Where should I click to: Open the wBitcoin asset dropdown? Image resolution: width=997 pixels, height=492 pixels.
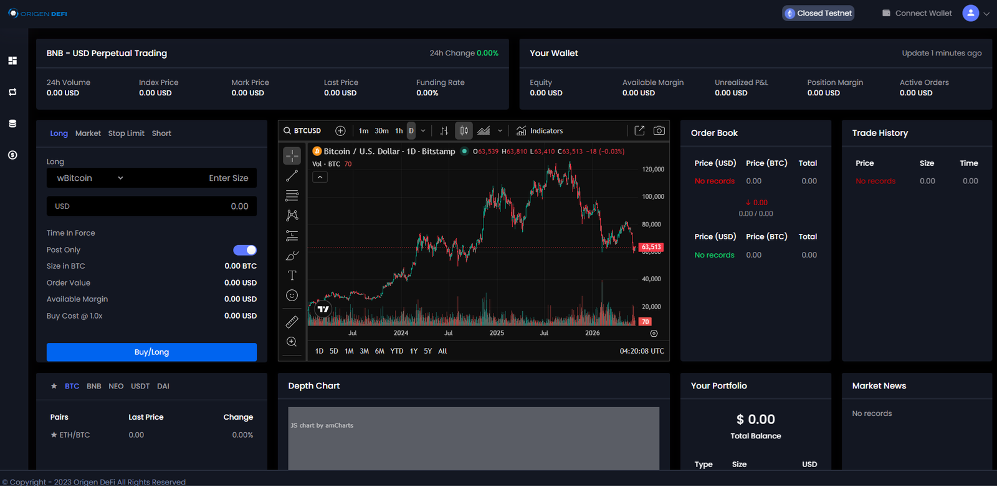click(90, 178)
